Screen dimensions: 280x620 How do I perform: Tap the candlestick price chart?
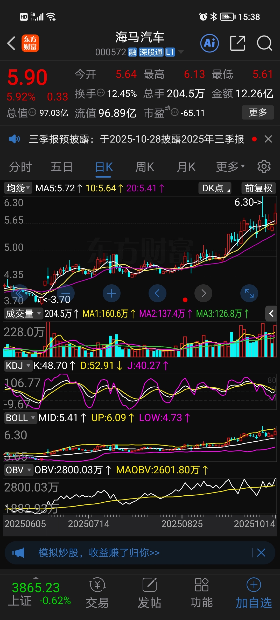point(140,251)
